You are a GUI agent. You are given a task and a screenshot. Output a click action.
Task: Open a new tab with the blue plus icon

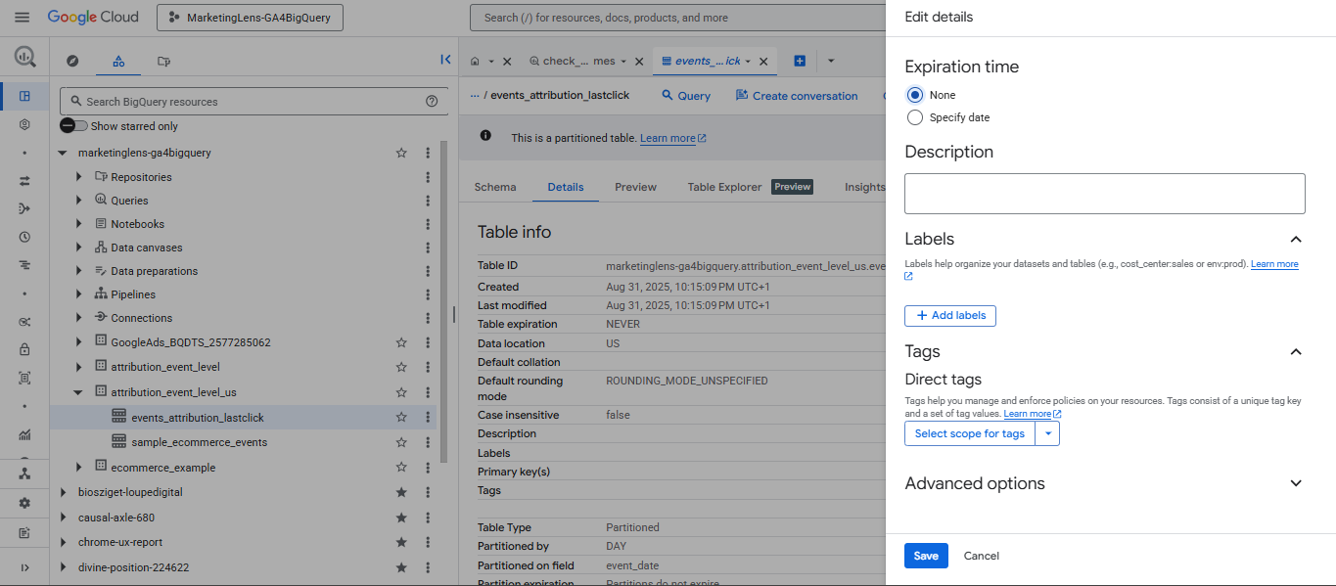tap(799, 60)
